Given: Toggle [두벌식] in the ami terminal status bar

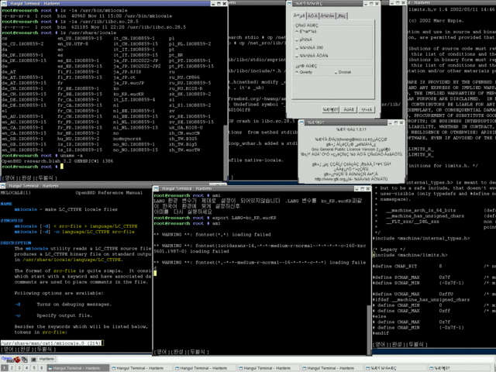Looking at the screenshot, I should (198, 352).
